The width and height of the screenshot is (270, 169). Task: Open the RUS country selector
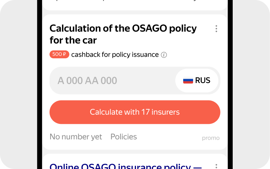pyautogui.click(x=197, y=81)
